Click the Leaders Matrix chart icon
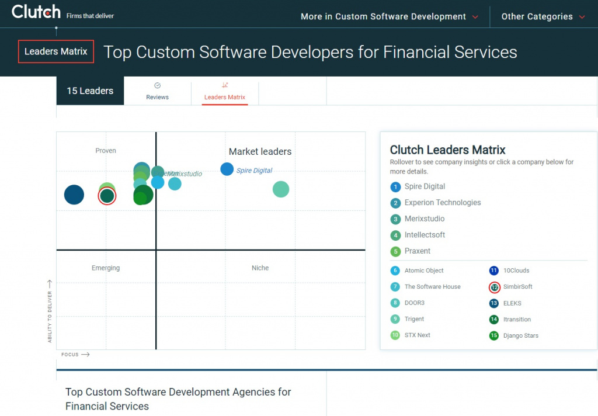Image resolution: width=598 pixels, height=416 pixels. tap(225, 85)
